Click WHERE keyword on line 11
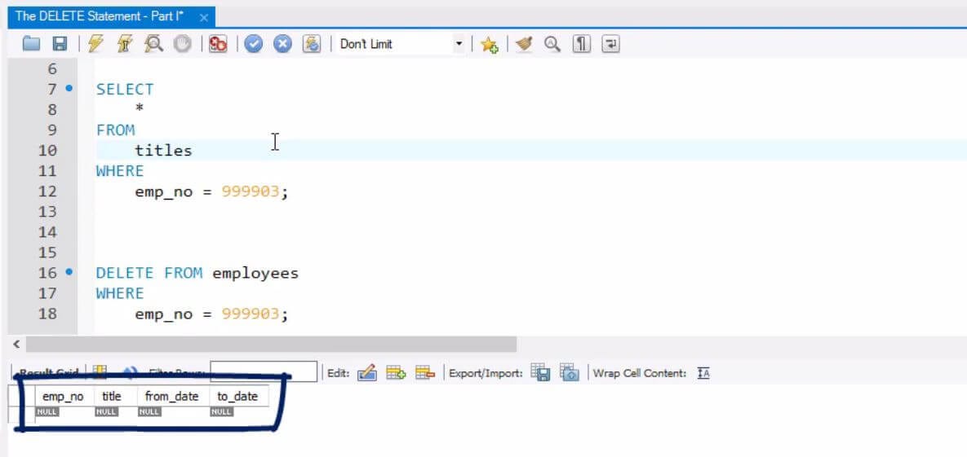Screen dimensions: 967x457 pos(120,170)
